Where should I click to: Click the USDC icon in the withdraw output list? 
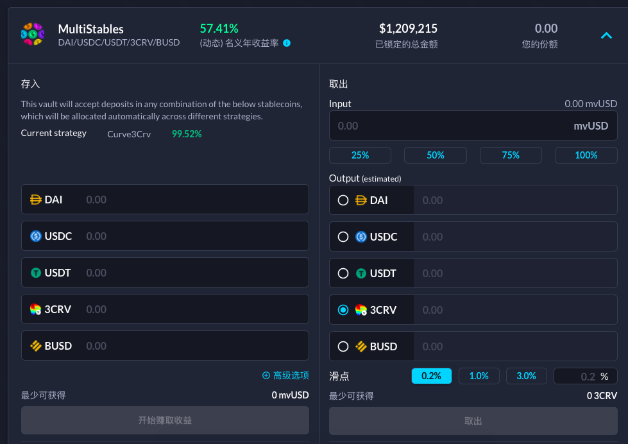click(361, 237)
